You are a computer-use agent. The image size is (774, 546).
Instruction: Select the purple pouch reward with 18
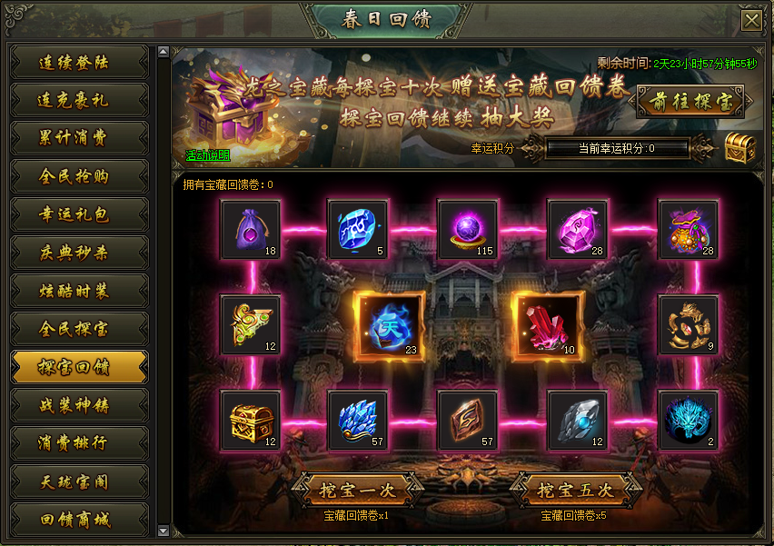(x=252, y=230)
